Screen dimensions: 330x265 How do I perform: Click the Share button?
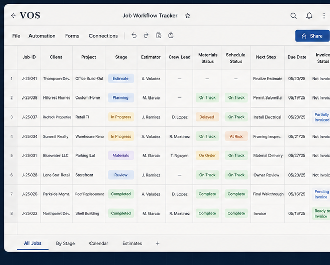[313, 36]
